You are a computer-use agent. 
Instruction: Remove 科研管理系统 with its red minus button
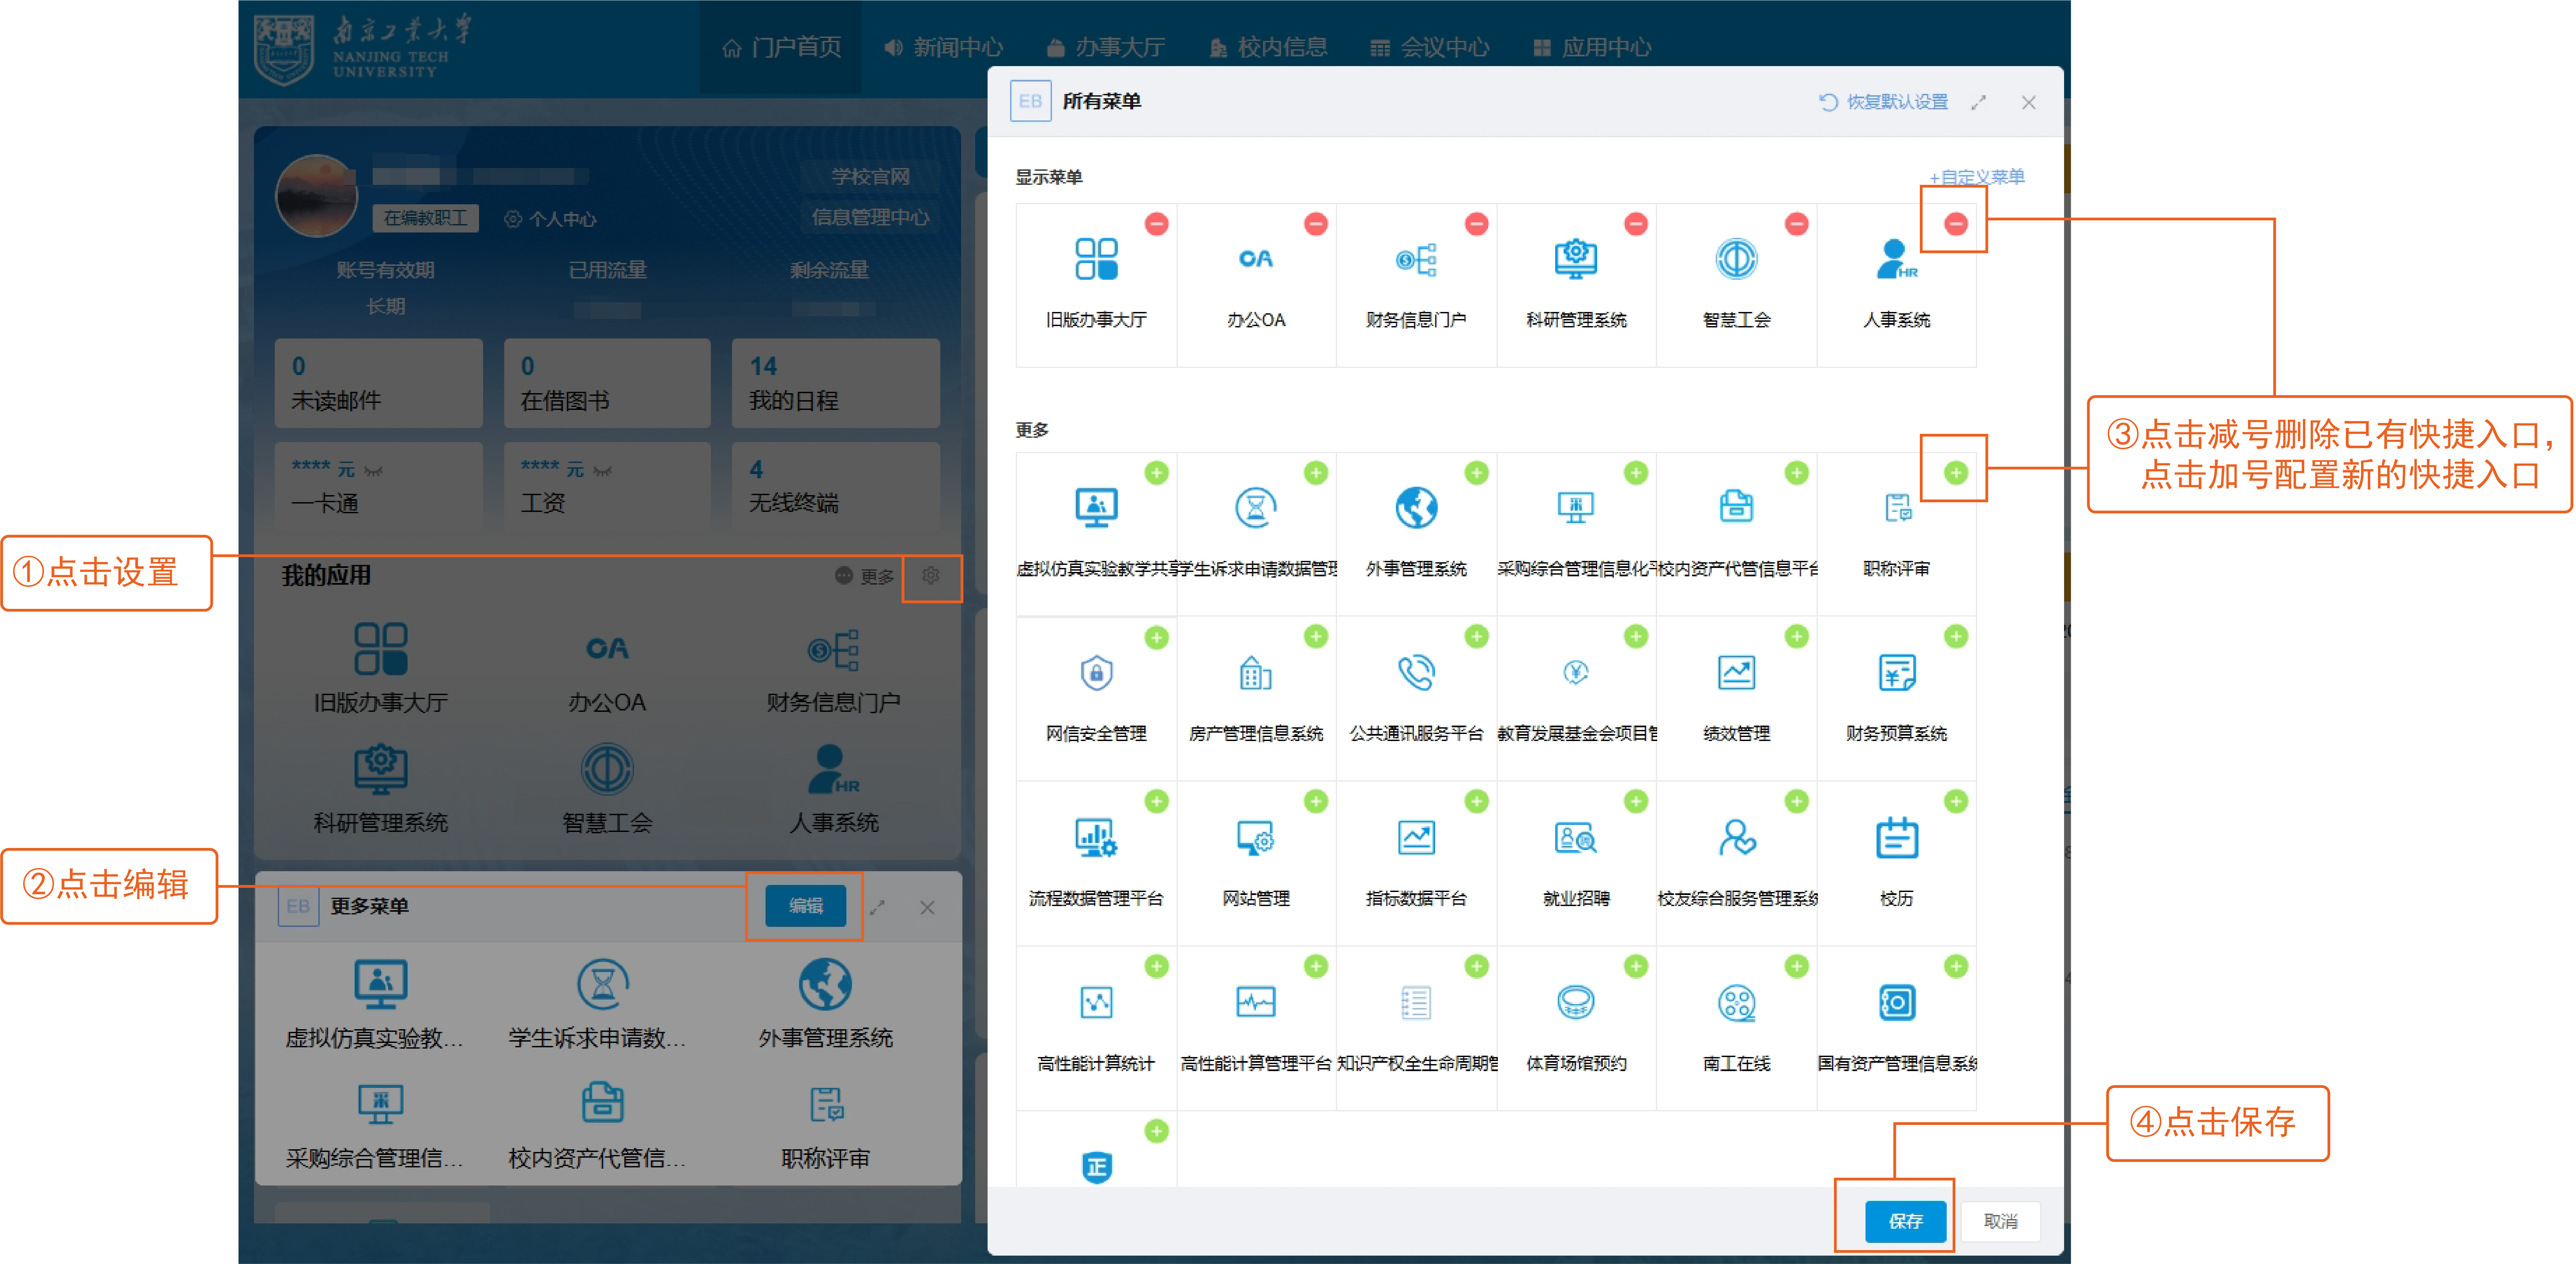coord(1636,224)
